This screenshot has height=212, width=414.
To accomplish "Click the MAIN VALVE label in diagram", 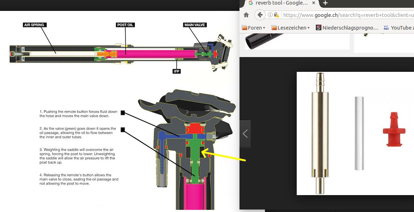I will tap(195, 25).
